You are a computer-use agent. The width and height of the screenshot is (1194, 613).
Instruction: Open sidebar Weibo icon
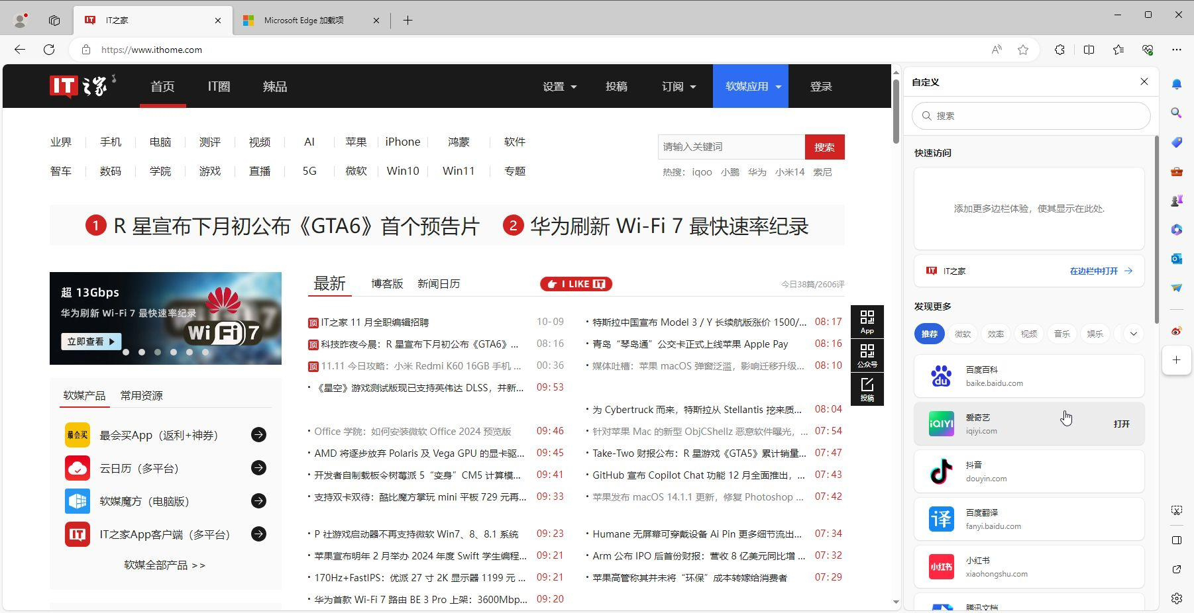(x=1177, y=331)
